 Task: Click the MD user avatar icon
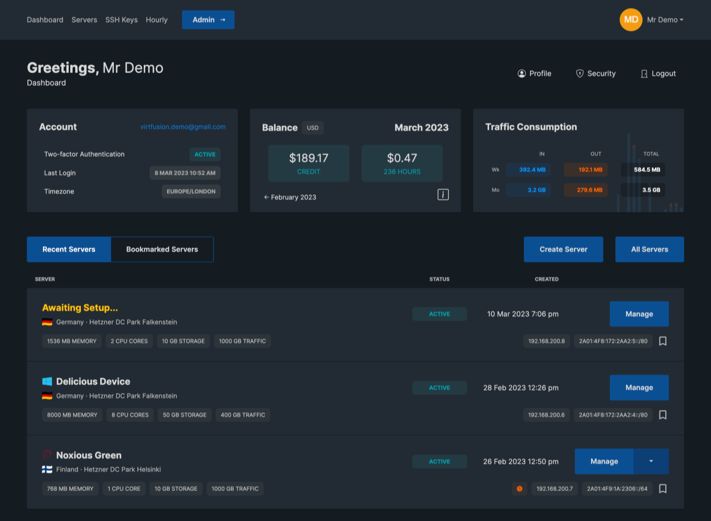point(631,20)
